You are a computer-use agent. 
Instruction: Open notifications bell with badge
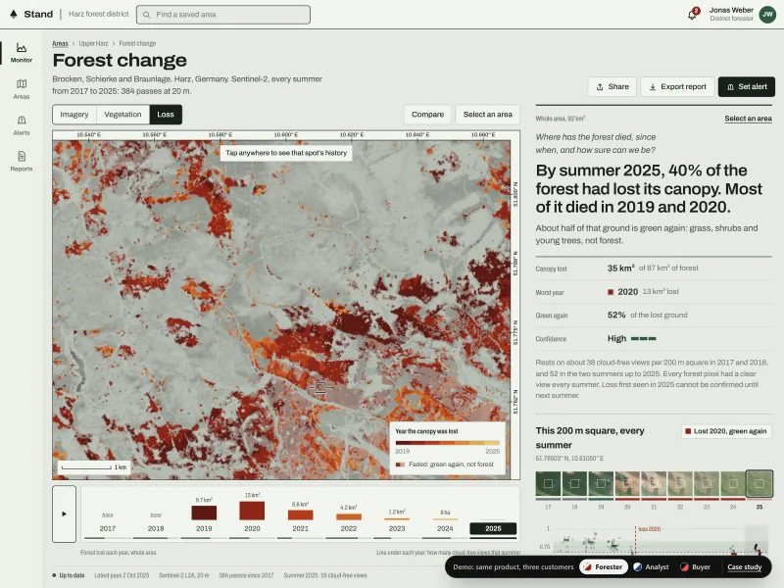pos(693,14)
